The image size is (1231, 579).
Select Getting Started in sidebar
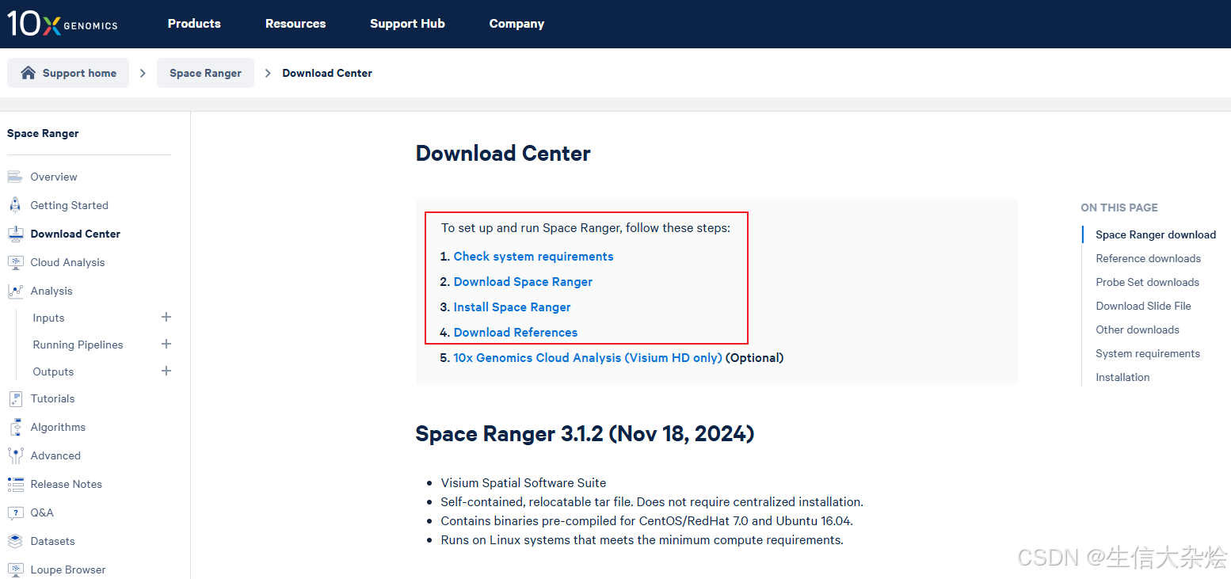click(69, 205)
